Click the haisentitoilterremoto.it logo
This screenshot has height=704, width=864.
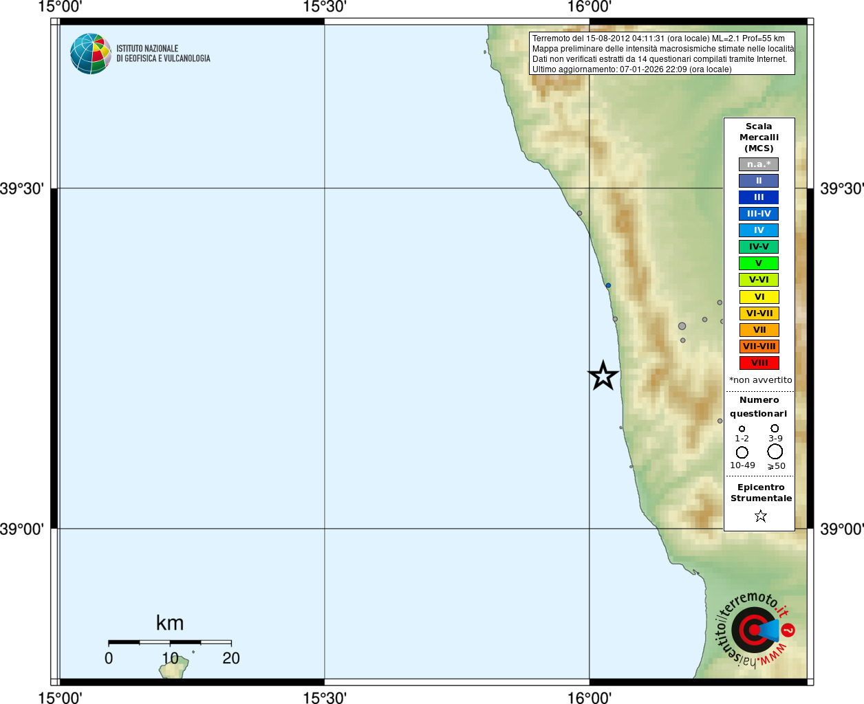click(756, 629)
